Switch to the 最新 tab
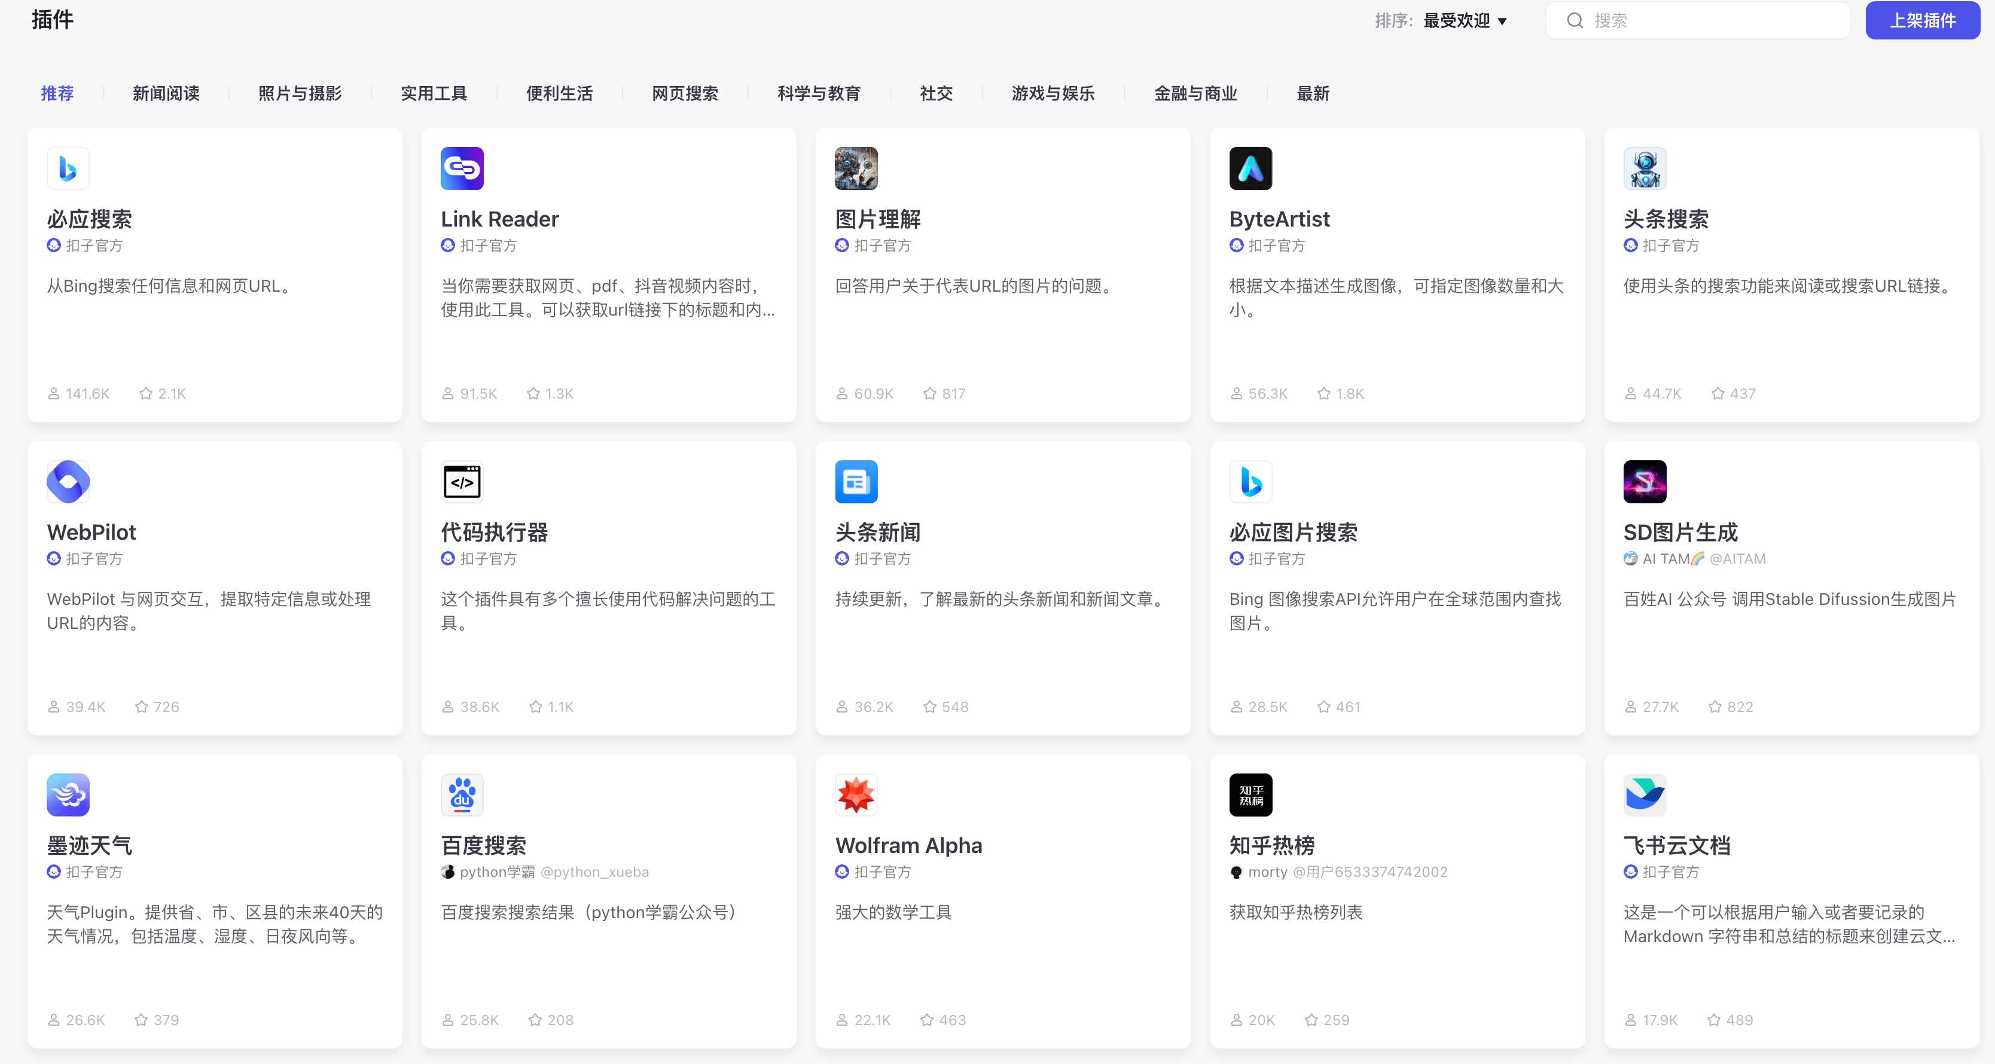The width and height of the screenshot is (1995, 1064). (x=1313, y=94)
